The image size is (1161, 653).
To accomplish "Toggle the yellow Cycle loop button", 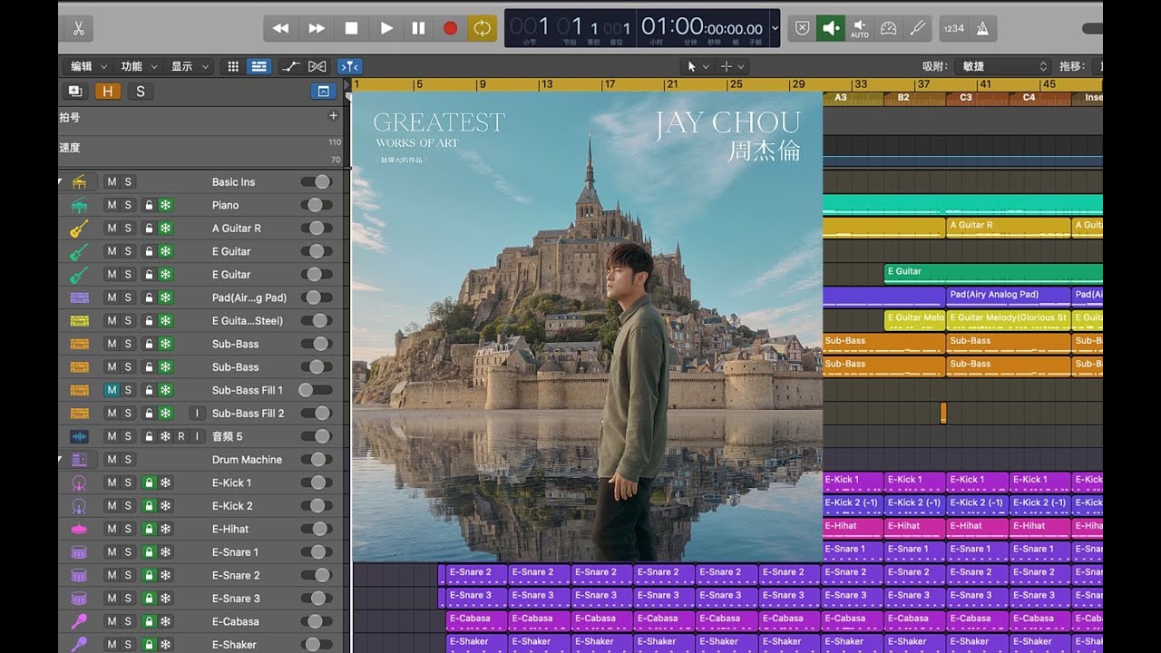I will (x=482, y=28).
